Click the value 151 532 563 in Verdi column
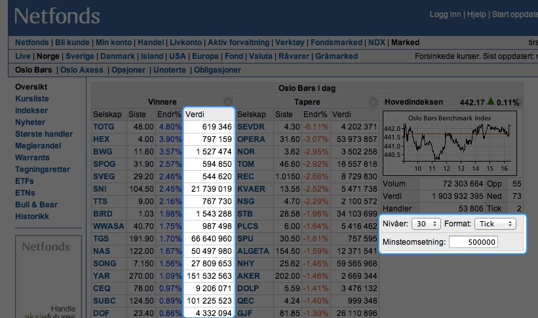This screenshot has width=538, height=318. coord(209,276)
